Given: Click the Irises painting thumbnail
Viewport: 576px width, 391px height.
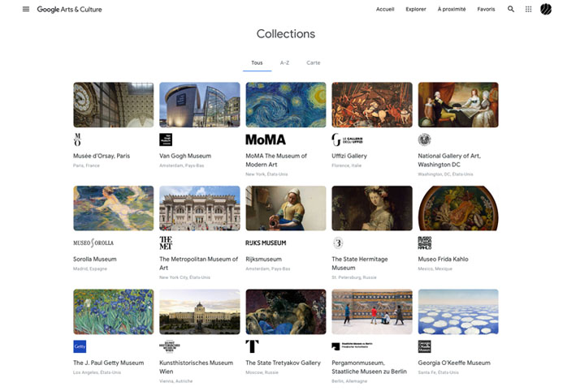Looking at the screenshot, I should click(x=114, y=312).
